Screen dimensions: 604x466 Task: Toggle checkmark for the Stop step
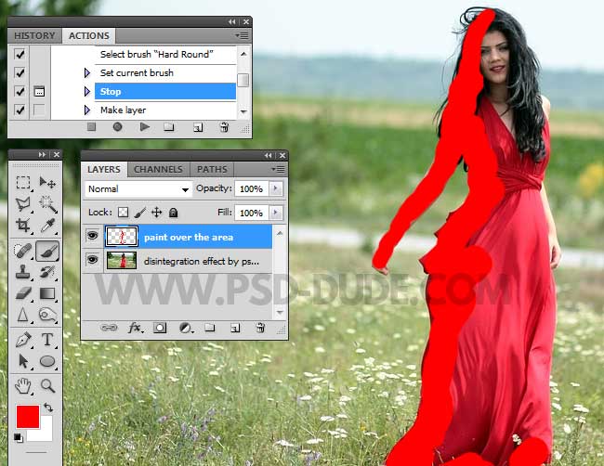[x=20, y=91]
